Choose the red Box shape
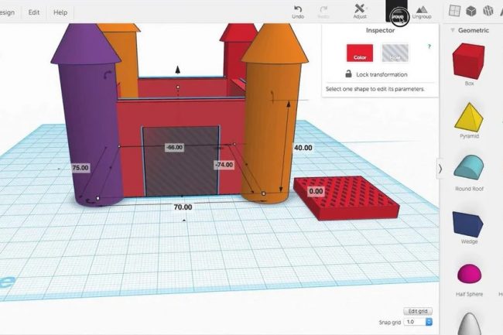Viewport: 503px width, 335px height. 469,60
